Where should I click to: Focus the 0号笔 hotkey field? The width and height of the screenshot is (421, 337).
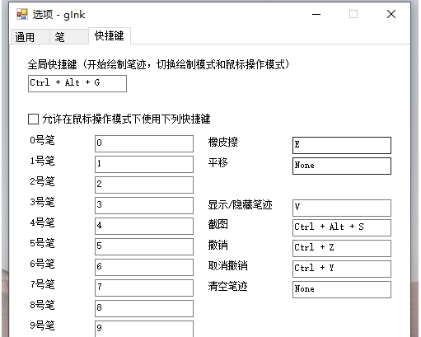[144, 143]
